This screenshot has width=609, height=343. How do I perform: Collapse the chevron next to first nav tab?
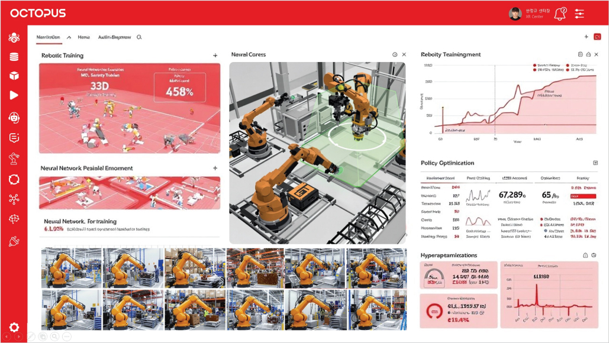[x=69, y=37]
